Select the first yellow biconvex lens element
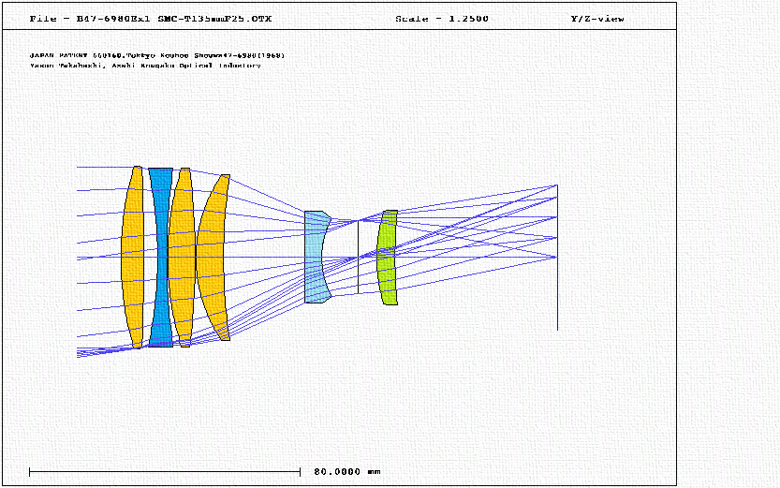The height and width of the screenshot is (488, 780). pos(133,258)
